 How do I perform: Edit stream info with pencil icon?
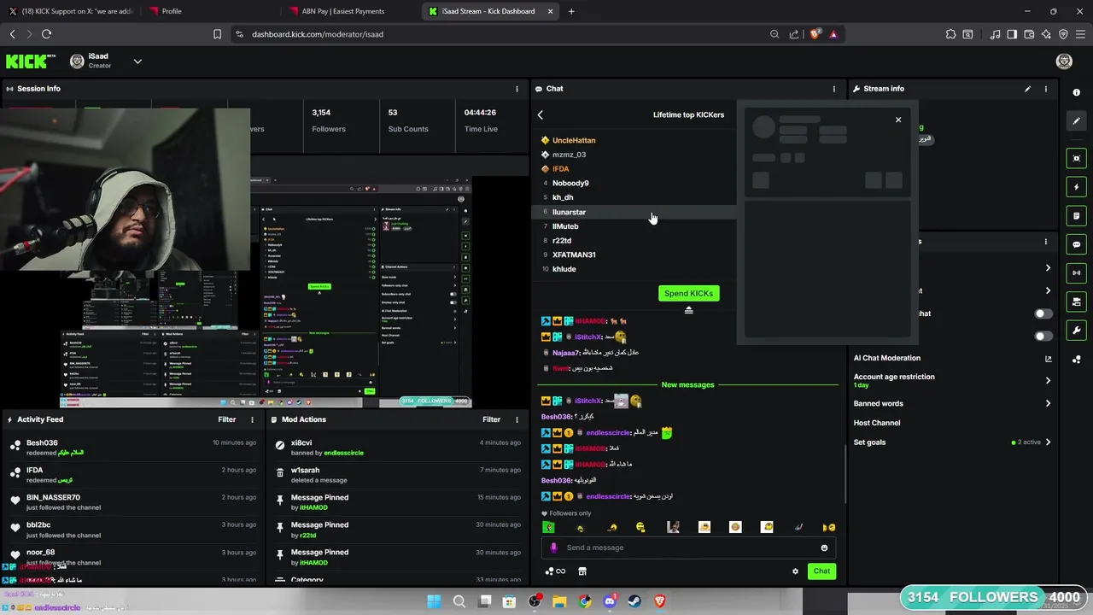(1027, 89)
